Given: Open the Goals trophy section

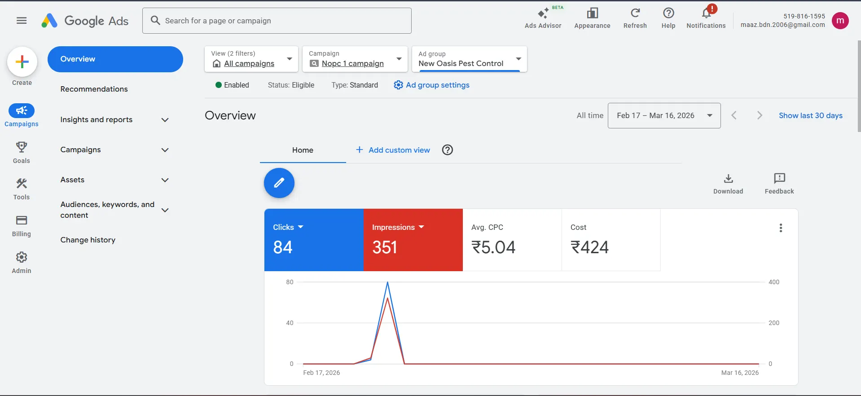Looking at the screenshot, I should [x=22, y=153].
